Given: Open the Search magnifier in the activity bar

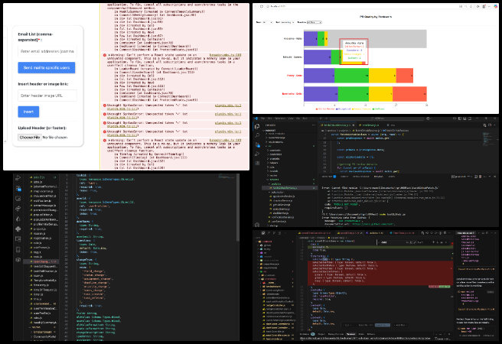Looking at the screenshot, I should point(258,135).
